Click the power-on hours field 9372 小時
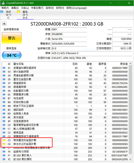The image size is (134, 163). [122, 48]
